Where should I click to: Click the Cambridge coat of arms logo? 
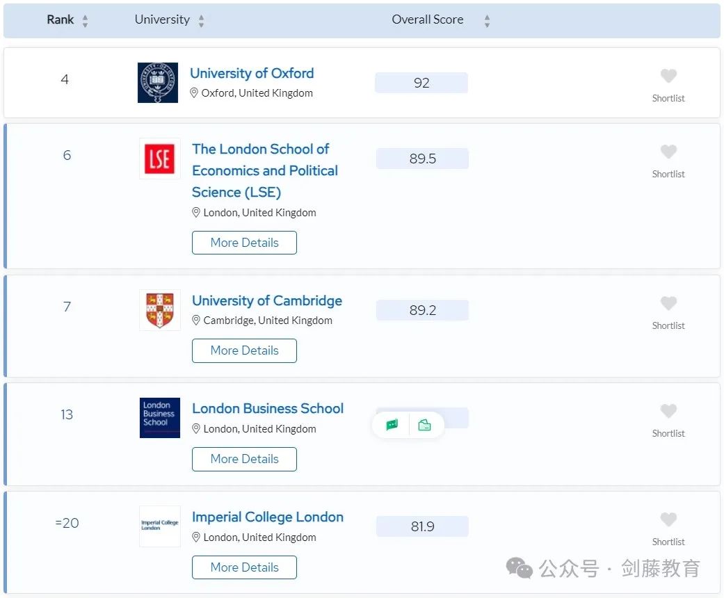tap(160, 310)
